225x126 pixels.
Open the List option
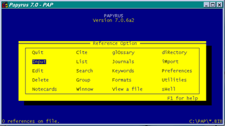82,62
